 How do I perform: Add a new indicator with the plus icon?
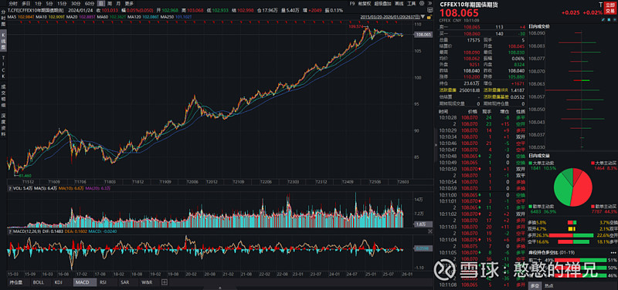click(x=165, y=282)
